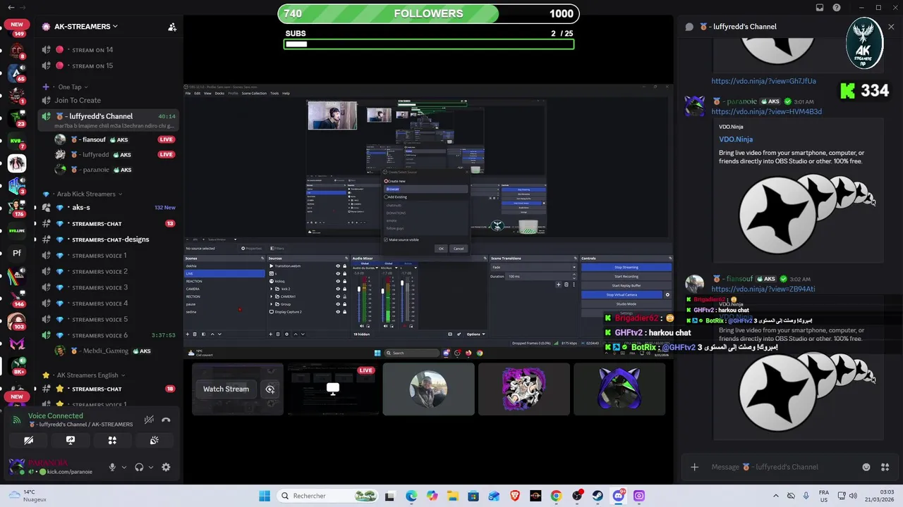Open the Windows Start menu
Image resolution: width=903 pixels, height=507 pixels.
point(265,496)
